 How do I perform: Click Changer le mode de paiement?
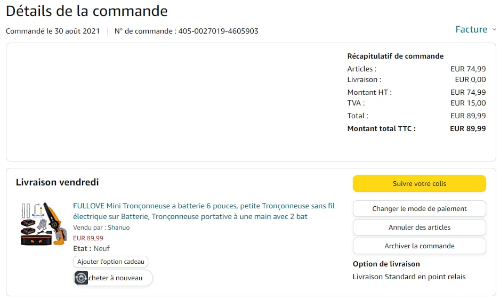[x=419, y=209]
